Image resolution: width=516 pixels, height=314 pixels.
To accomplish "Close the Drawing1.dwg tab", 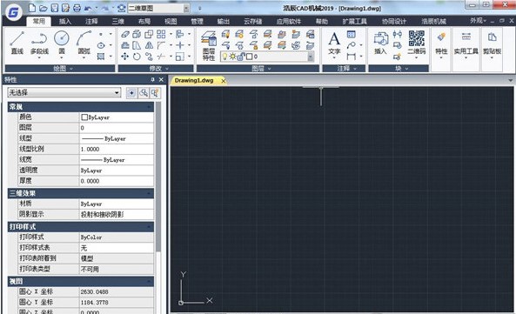I will [x=223, y=81].
